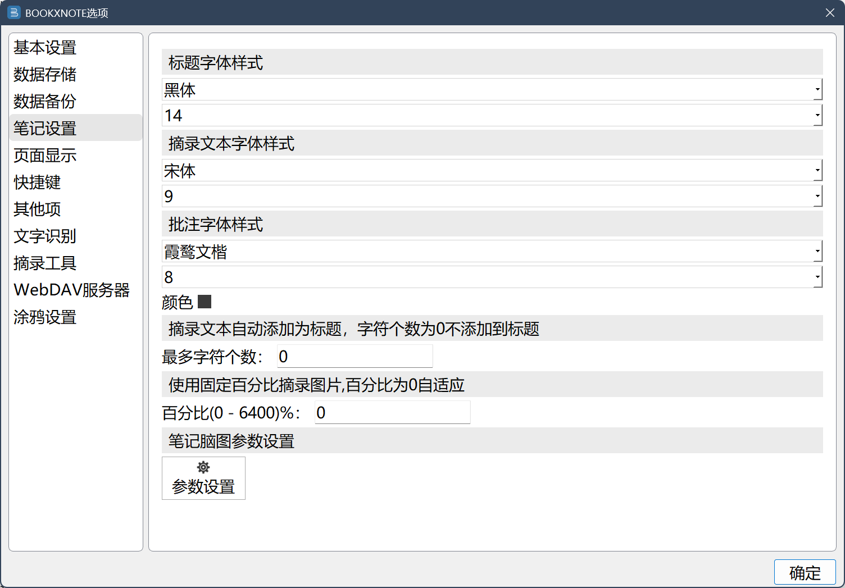Open 参数设置 mind map parameters button
Screen dimensions: 845x588
point(203,478)
